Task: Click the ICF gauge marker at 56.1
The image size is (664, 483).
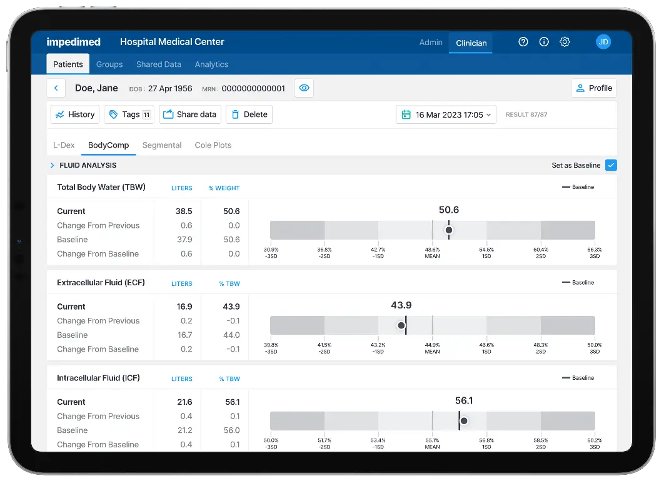Action: pyautogui.click(x=463, y=421)
